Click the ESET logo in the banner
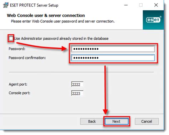The width and height of the screenshot is (169, 135). pyautogui.click(x=153, y=20)
